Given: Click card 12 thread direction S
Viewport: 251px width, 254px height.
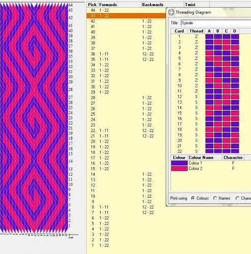Looking at the screenshot, I should point(196,97).
